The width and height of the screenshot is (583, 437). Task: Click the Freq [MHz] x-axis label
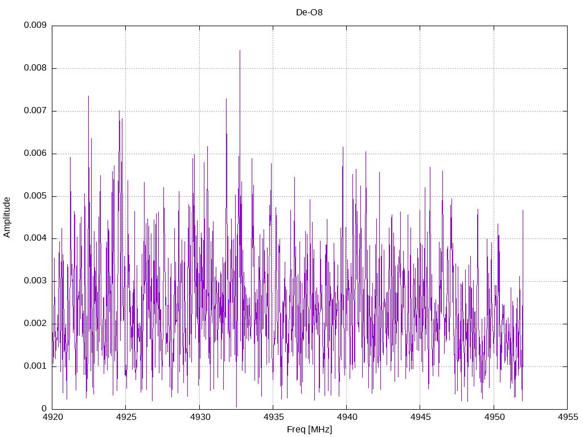click(309, 430)
